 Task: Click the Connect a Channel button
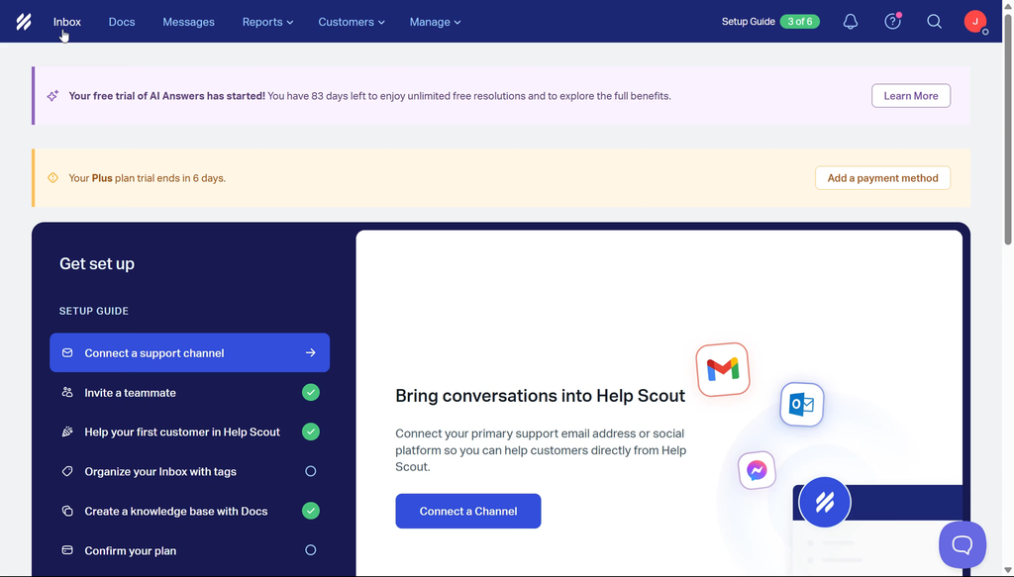coord(468,511)
